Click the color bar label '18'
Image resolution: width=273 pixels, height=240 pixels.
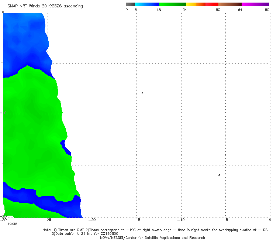coord(159,10)
